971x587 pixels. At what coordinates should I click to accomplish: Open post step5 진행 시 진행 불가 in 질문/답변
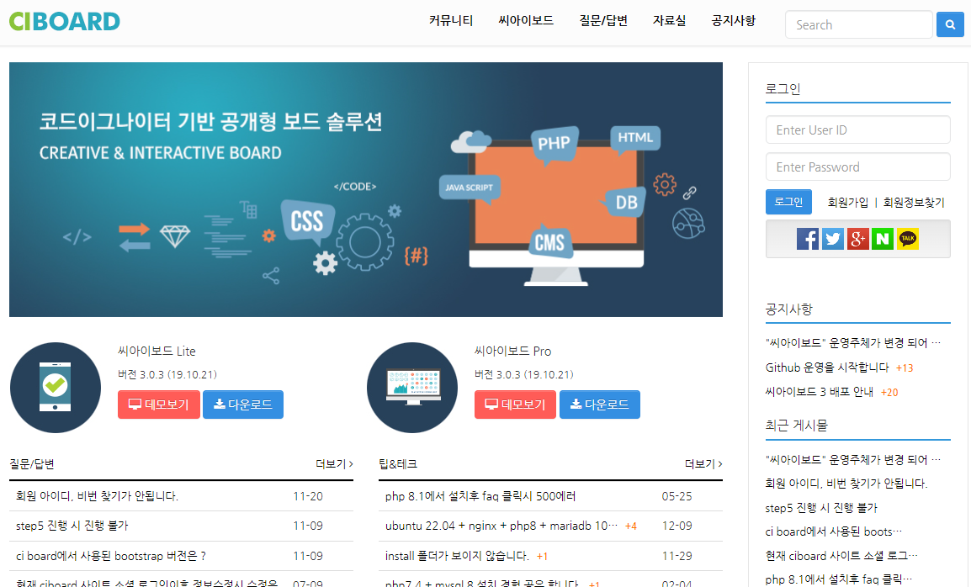[72, 526]
